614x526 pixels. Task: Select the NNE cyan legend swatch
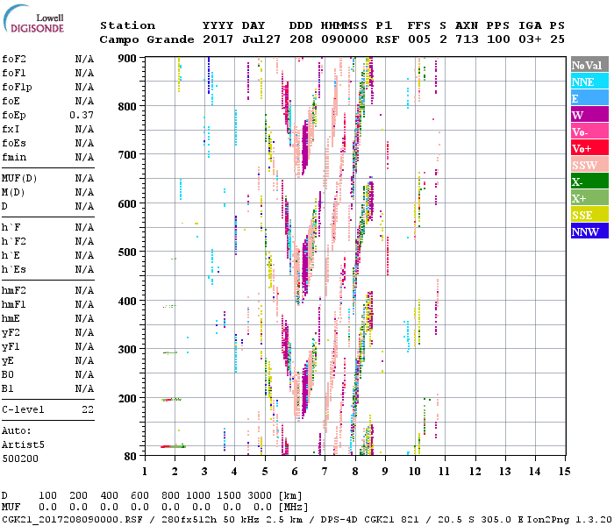[589, 81]
